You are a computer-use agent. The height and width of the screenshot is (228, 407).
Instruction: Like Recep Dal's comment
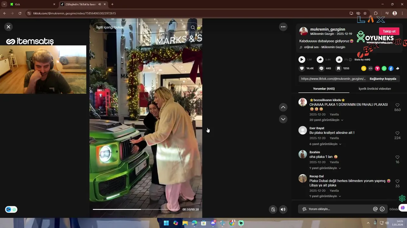[397, 181]
